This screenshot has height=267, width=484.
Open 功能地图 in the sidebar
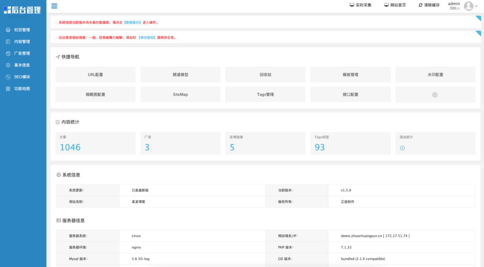[22, 89]
